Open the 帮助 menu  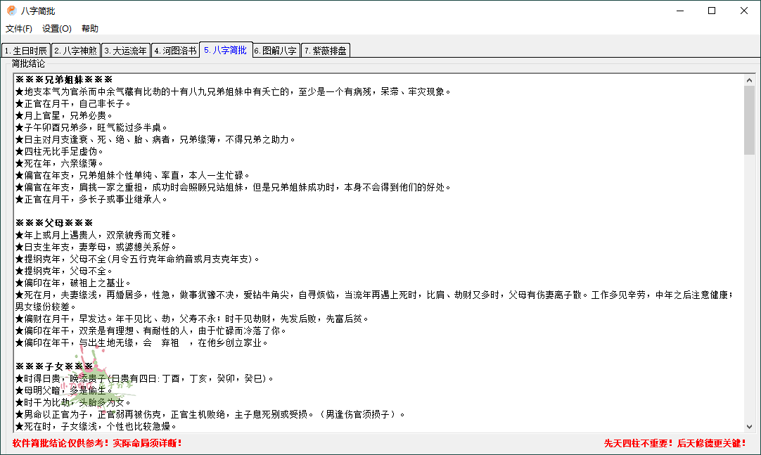tap(90, 29)
